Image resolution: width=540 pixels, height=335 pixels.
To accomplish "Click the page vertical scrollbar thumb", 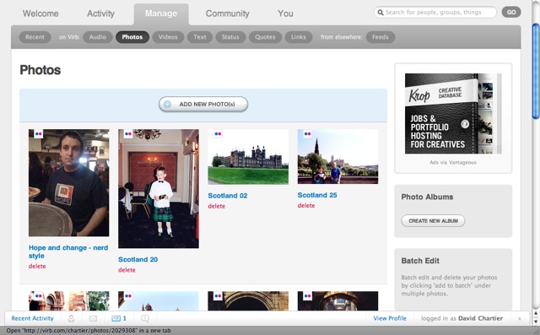I will tap(536, 71).
